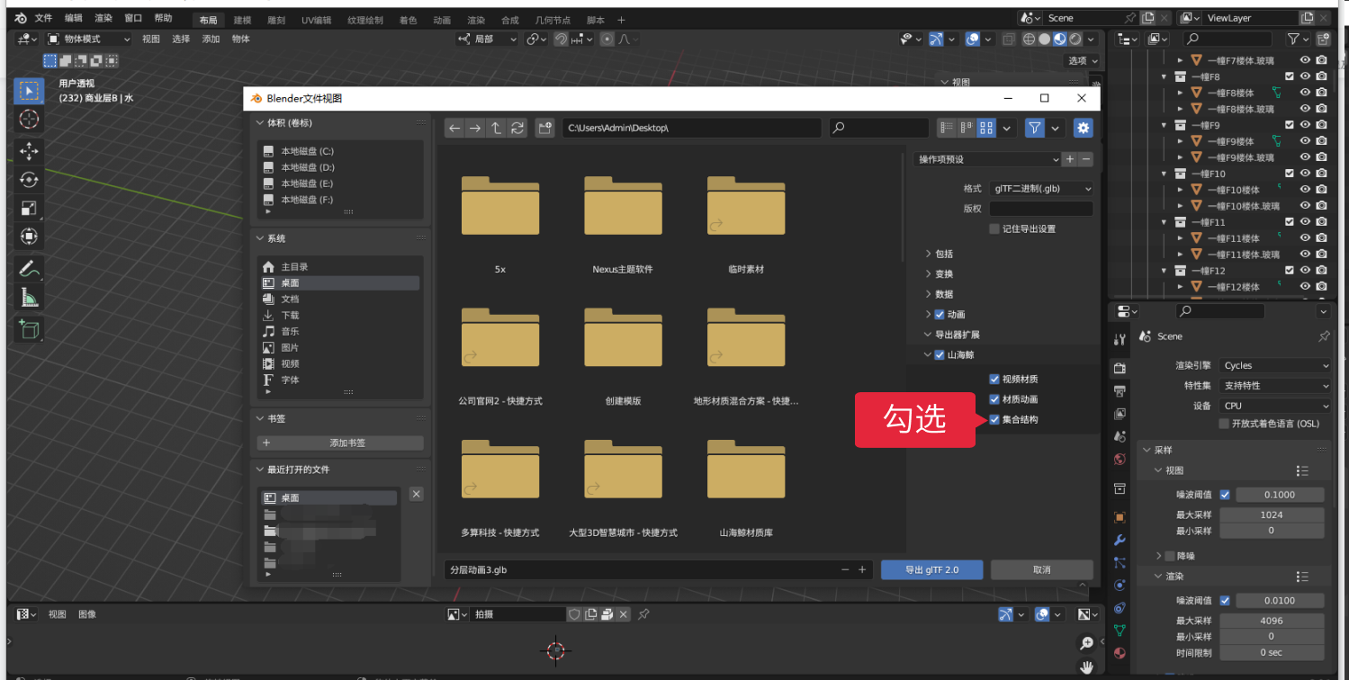
Task: Select the Measure tool icon
Action: point(29,297)
